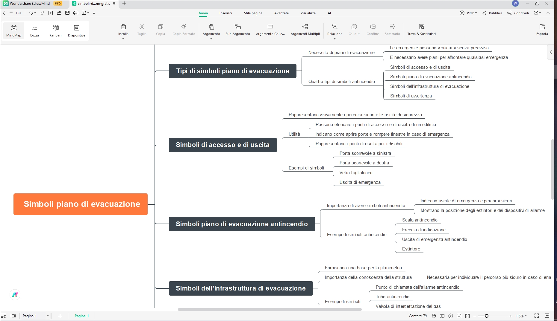Print the mind map

[x=76, y=13]
